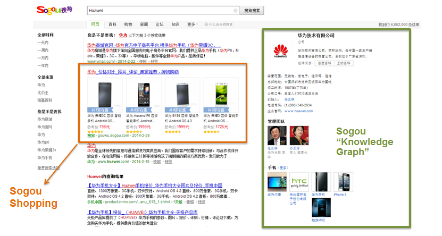
Task: Click the 搜狗搜索 search button
Action: [253, 10]
